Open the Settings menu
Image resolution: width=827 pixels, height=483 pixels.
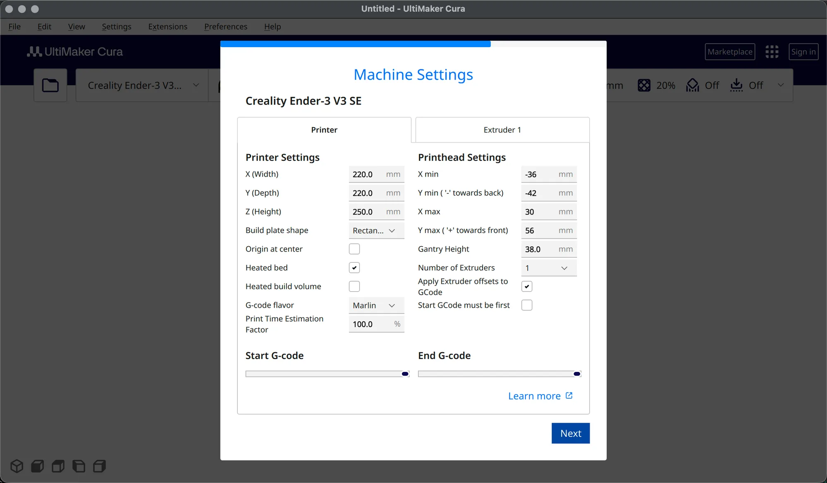coord(116,26)
